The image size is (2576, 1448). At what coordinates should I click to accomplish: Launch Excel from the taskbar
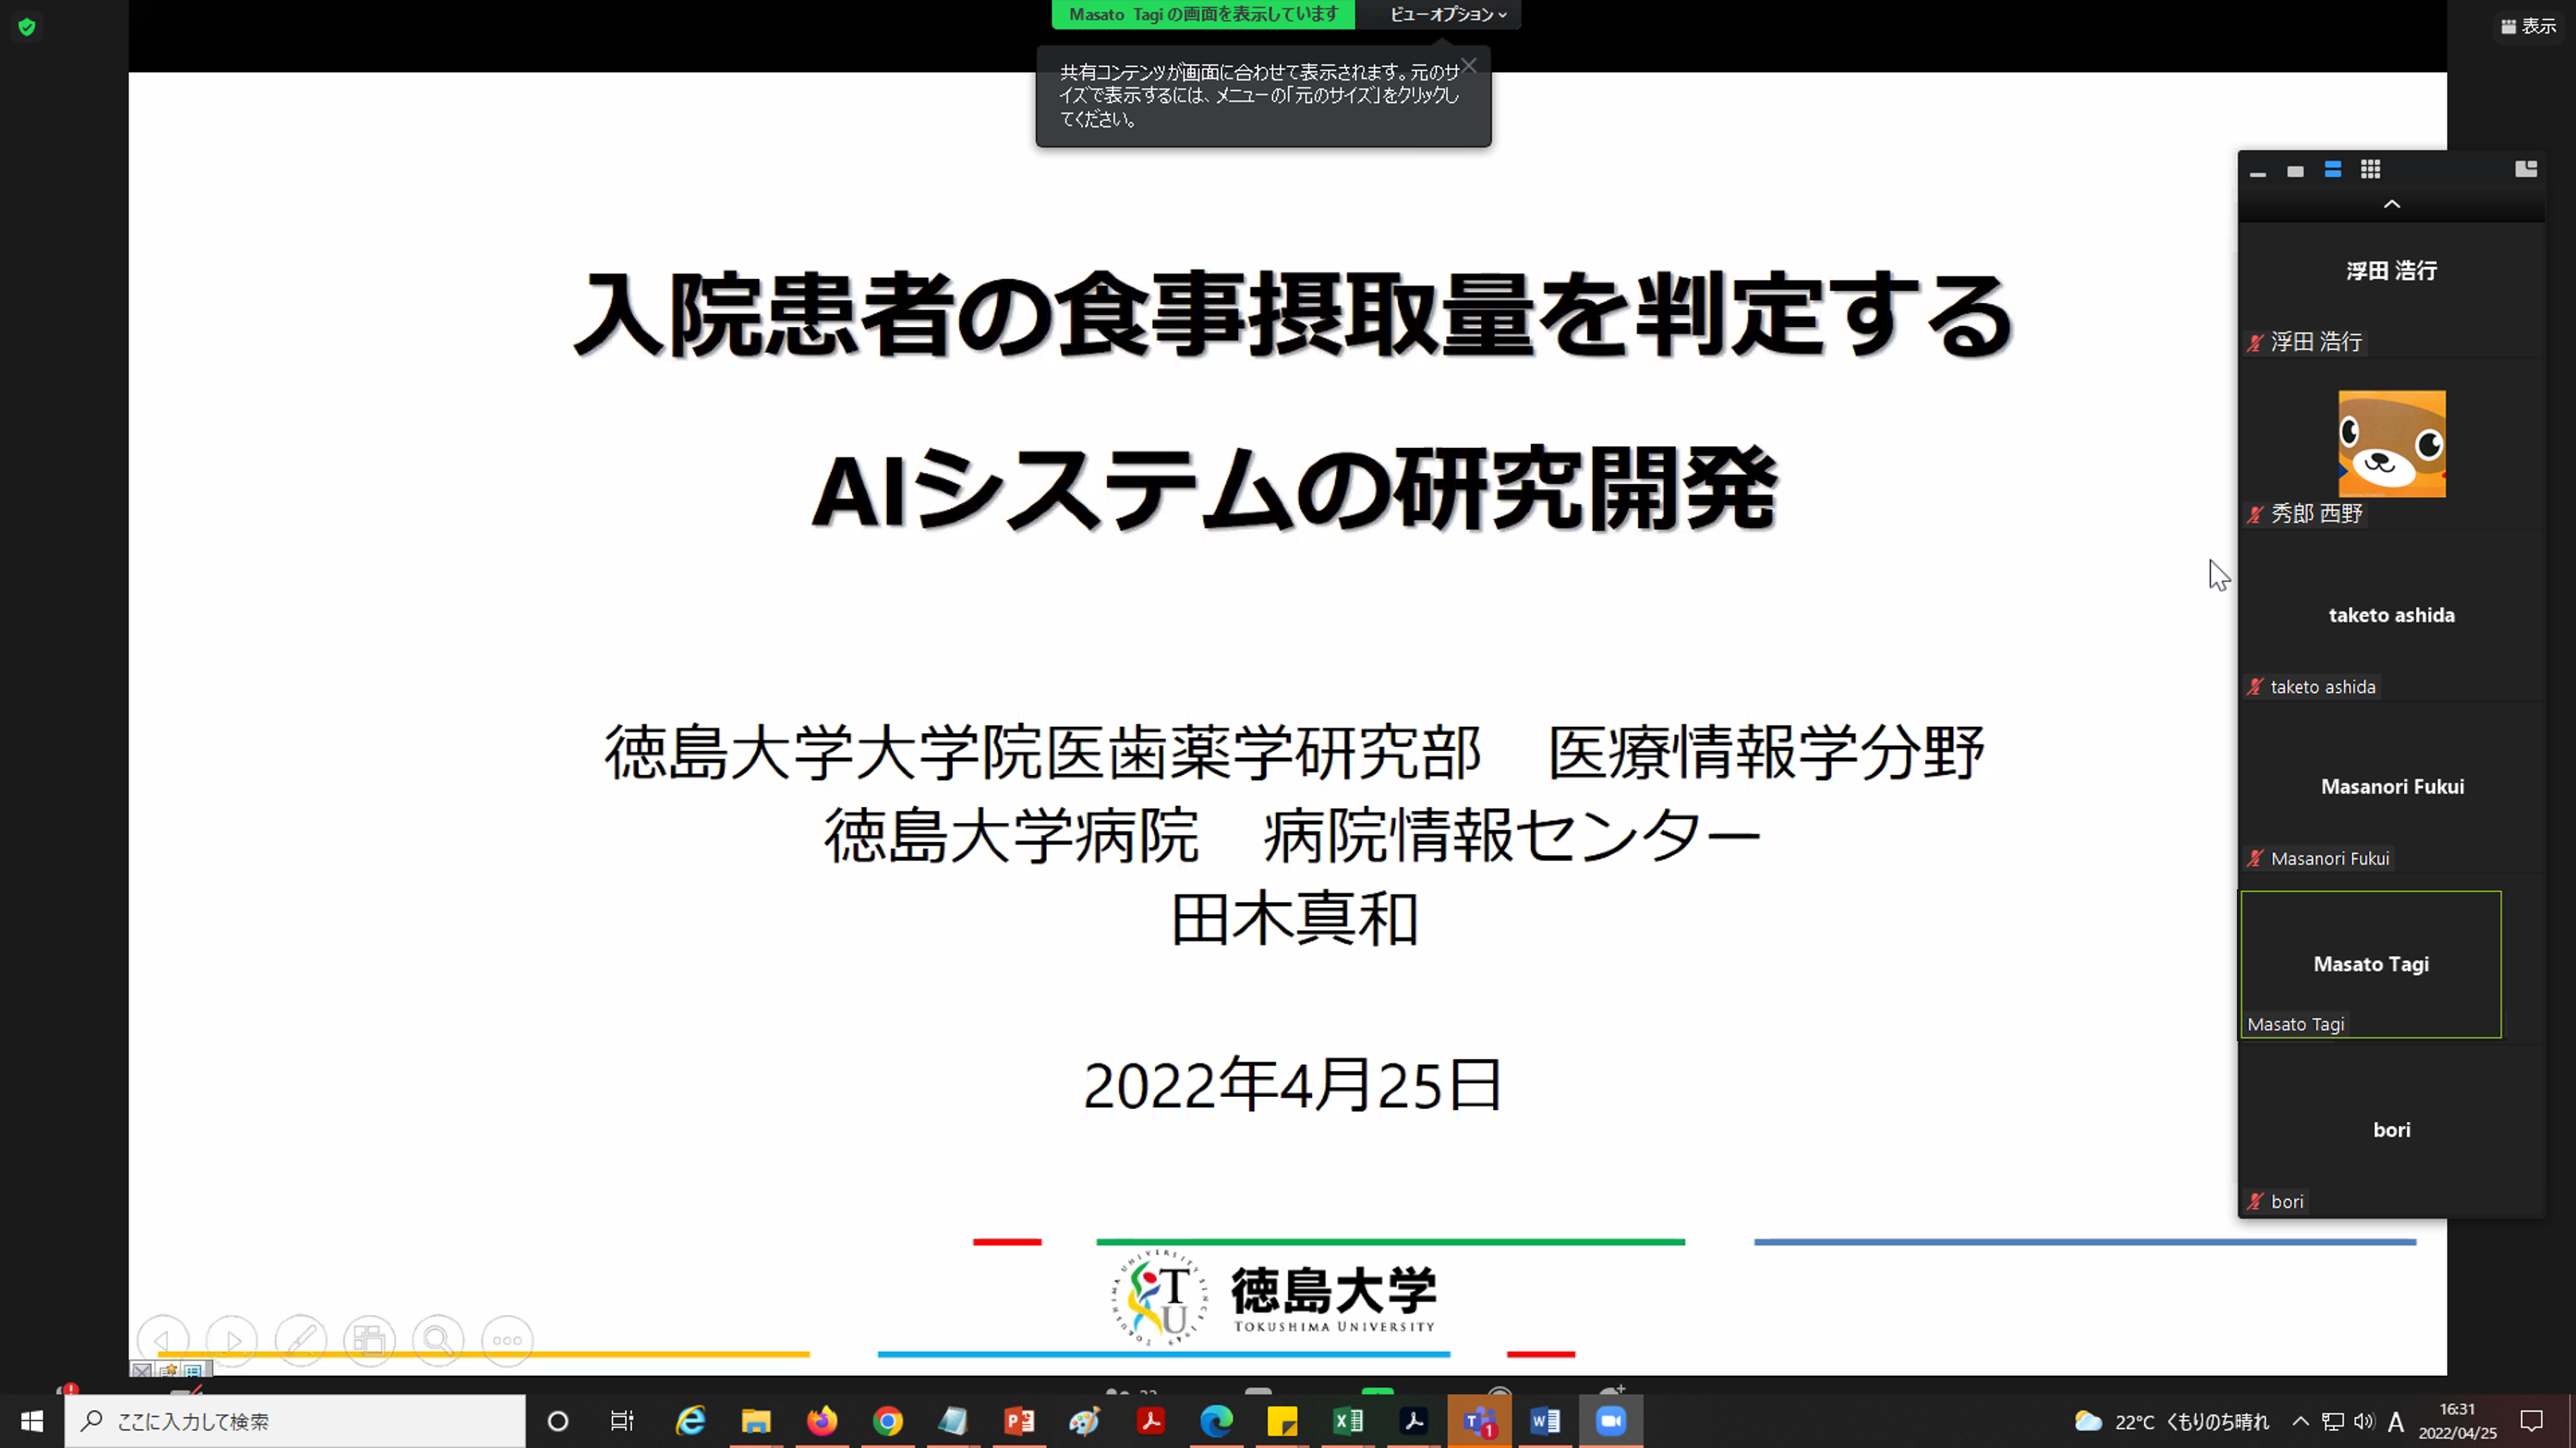[x=1348, y=1420]
